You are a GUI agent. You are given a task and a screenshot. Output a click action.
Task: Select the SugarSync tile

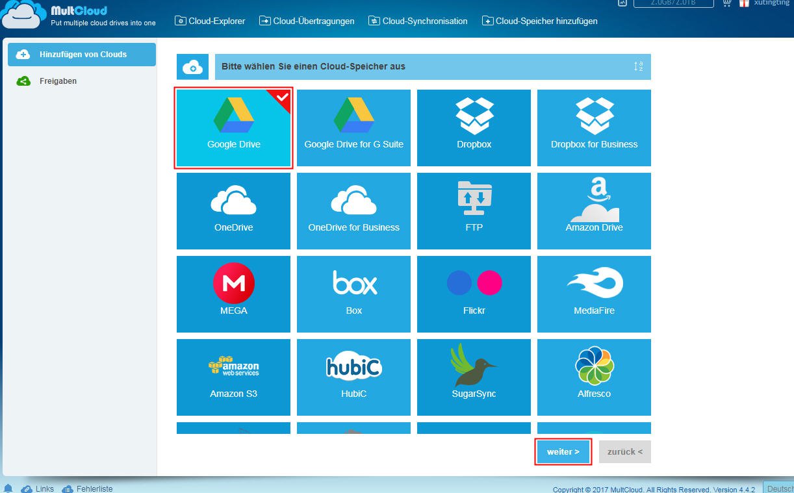[x=474, y=377]
